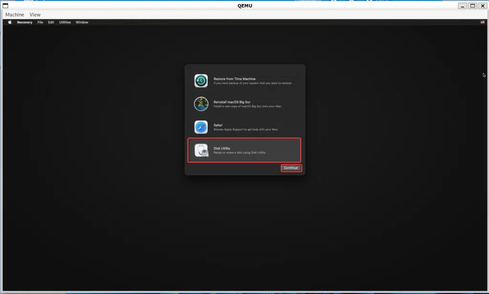Minimize the QEMU window

[x=462, y=6]
